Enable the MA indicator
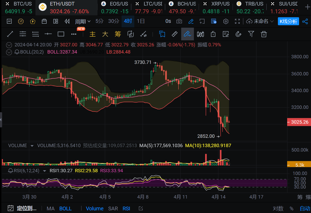The height and width of the screenshot is (213, 311). (51, 208)
